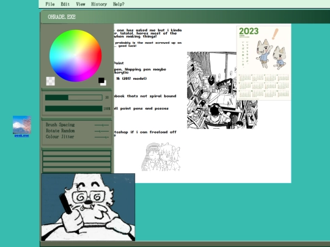Image resolution: width=330 pixels, height=247 pixels.
Task: Set the brush size slider showing 30
Action: [74, 98]
